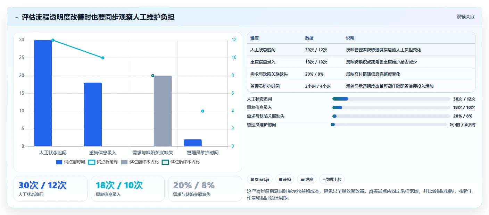Click the 数据 table column header
The height and width of the screenshot is (215, 489).
click(x=309, y=38)
